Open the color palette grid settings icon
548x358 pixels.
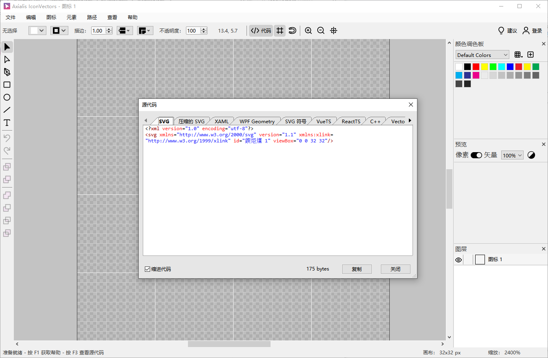point(518,54)
